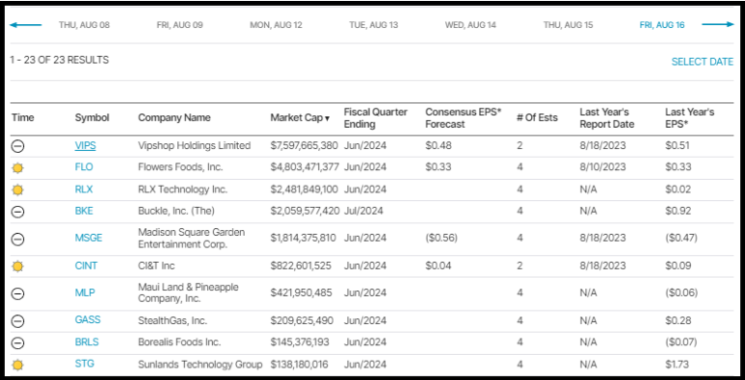Click the sun icon in CINT row

click(x=17, y=266)
